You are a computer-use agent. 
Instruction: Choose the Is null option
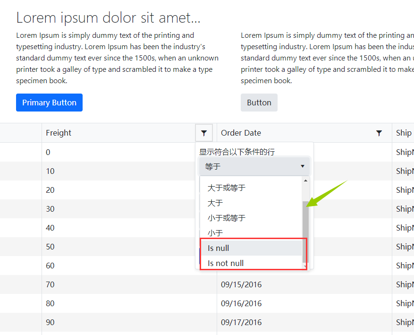tap(219, 248)
